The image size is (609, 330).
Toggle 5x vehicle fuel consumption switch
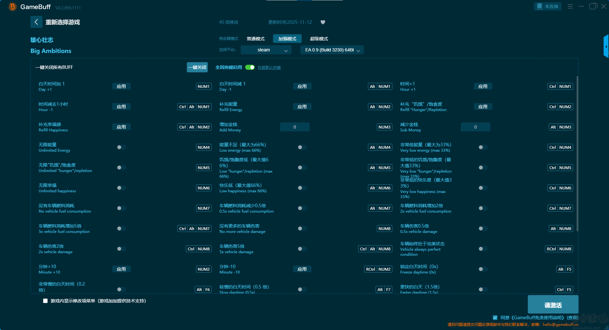(x=121, y=228)
